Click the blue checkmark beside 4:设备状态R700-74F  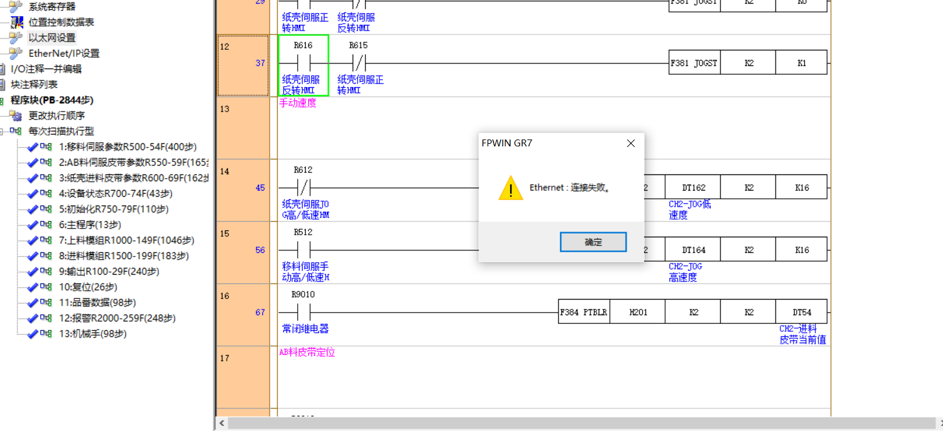pos(32,193)
